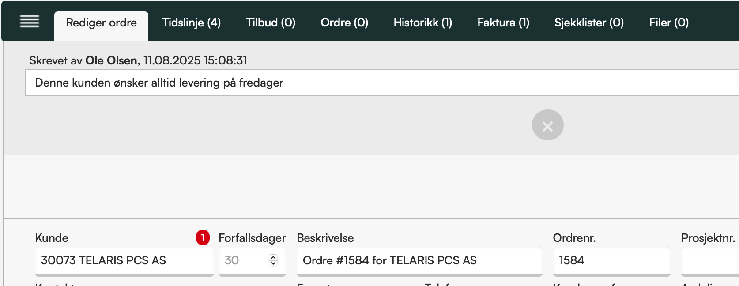Focus the empty Prosjektnr. field
The height and width of the screenshot is (286, 739).
coord(710,260)
